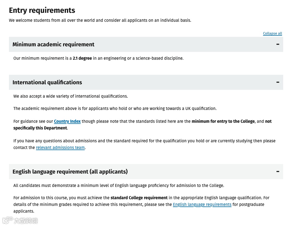291x226 pixels.
Task: Follow the "relevant admissions team" link
Action: 60,148
